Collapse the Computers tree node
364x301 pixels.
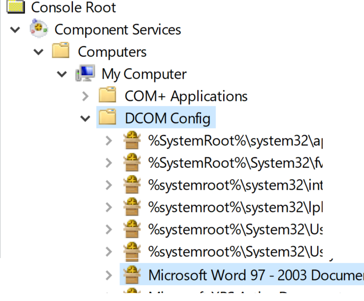pyautogui.click(x=39, y=52)
